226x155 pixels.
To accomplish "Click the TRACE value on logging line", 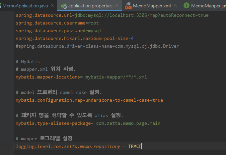I will click(135, 147).
